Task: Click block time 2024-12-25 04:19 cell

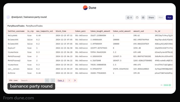Action: pyautogui.click(x=64, y=69)
